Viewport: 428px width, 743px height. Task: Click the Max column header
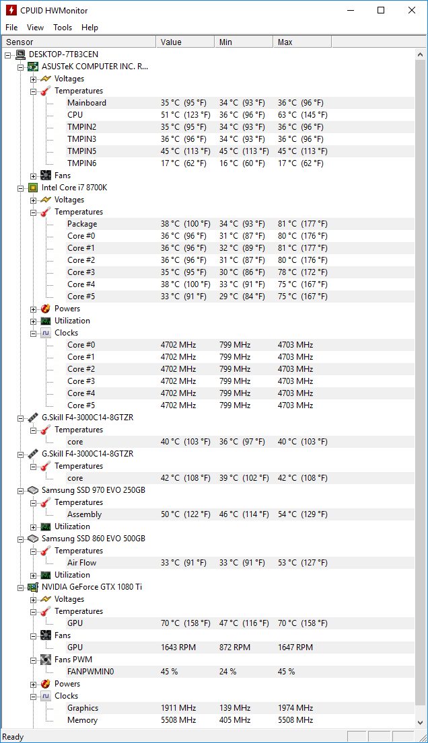[302, 42]
